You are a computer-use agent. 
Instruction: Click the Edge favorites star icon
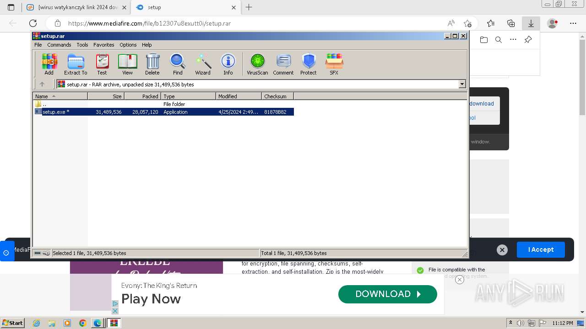pyautogui.click(x=491, y=23)
